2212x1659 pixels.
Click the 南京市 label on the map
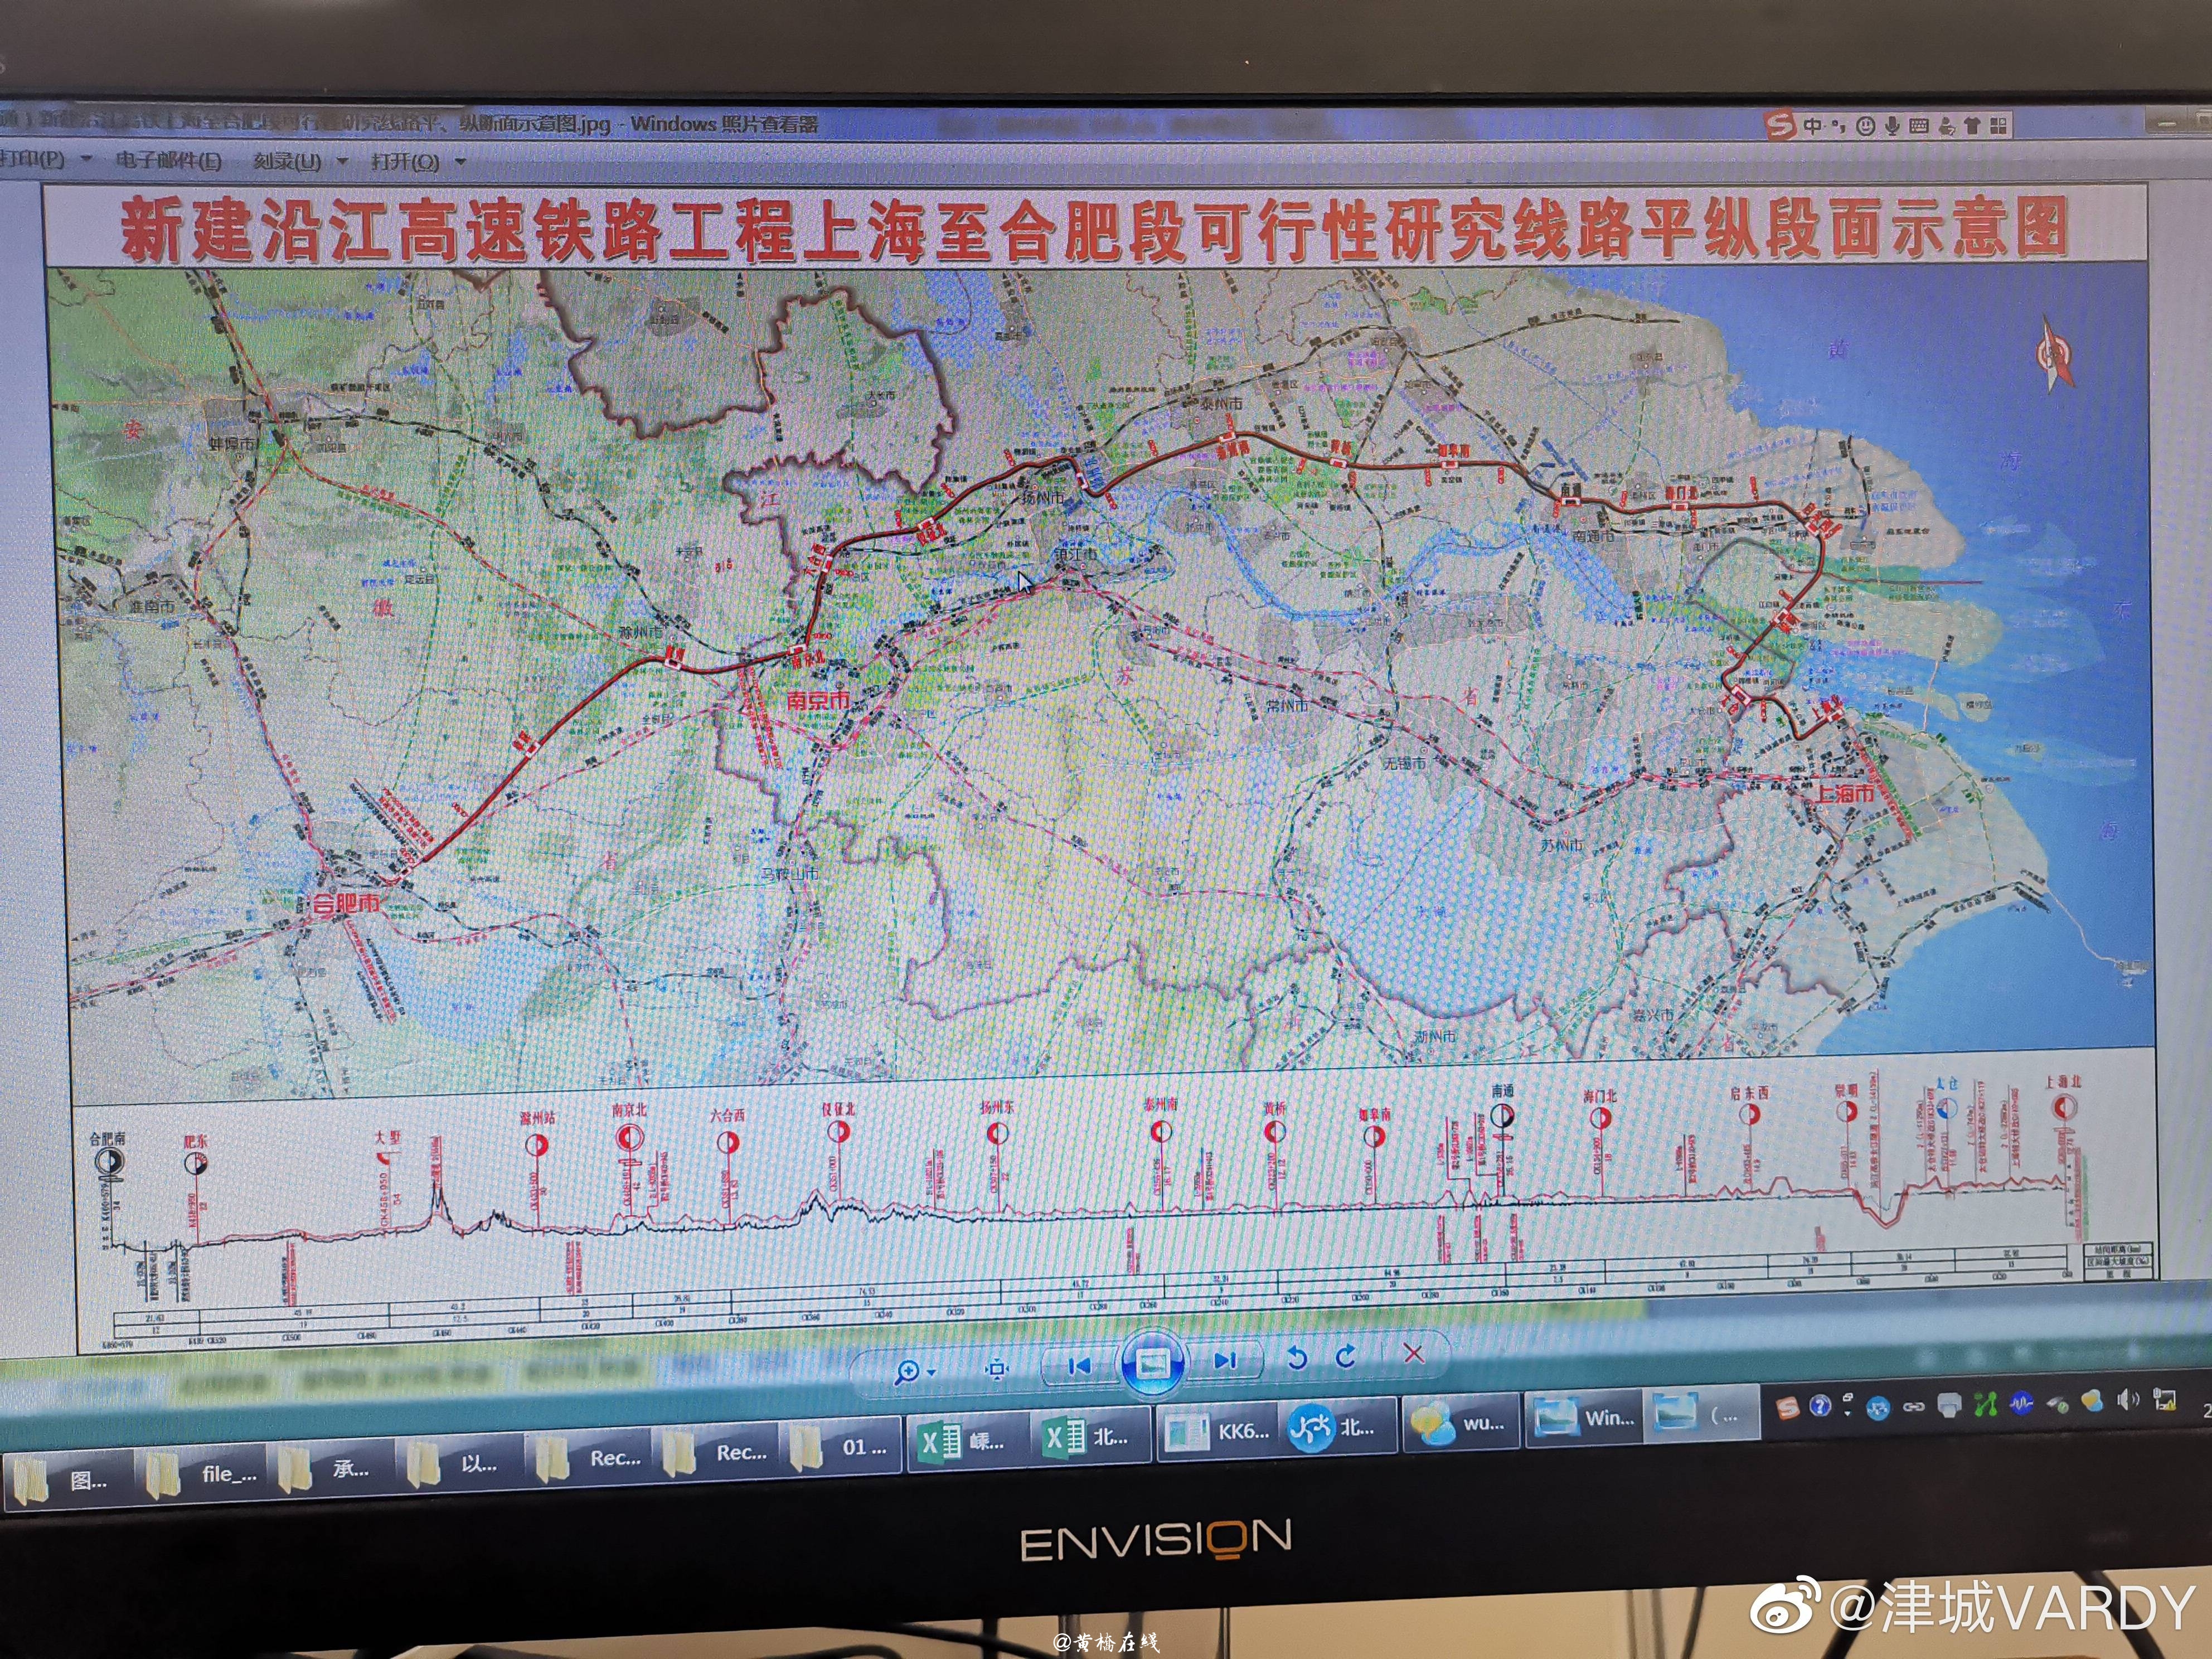(818, 699)
